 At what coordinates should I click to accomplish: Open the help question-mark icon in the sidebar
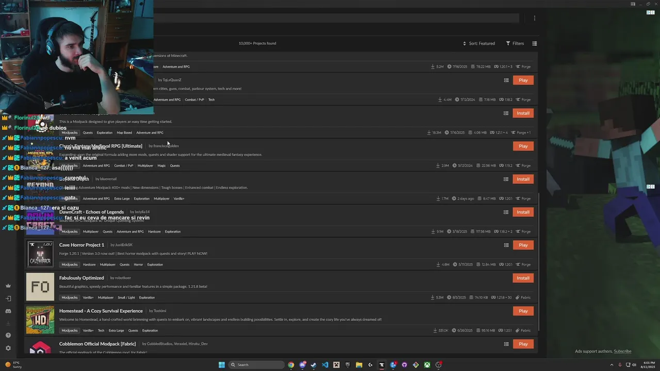click(x=8, y=335)
